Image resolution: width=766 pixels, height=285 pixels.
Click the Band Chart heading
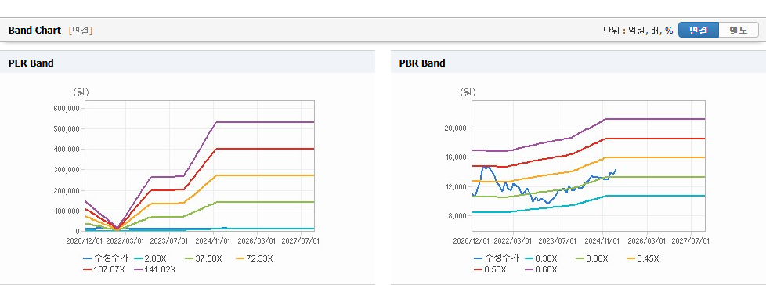pos(34,31)
